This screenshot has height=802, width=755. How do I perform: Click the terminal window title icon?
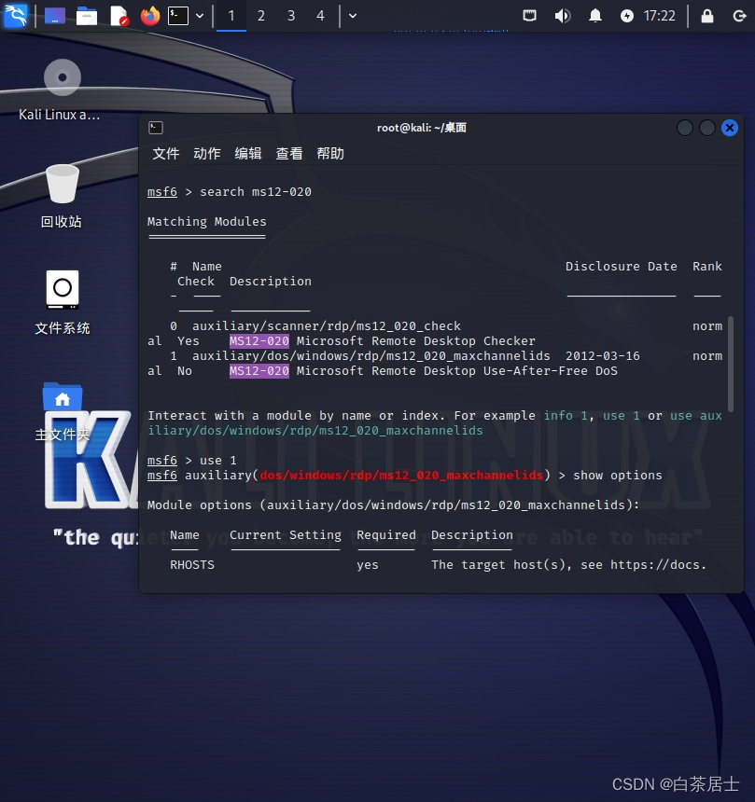point(156,128)
